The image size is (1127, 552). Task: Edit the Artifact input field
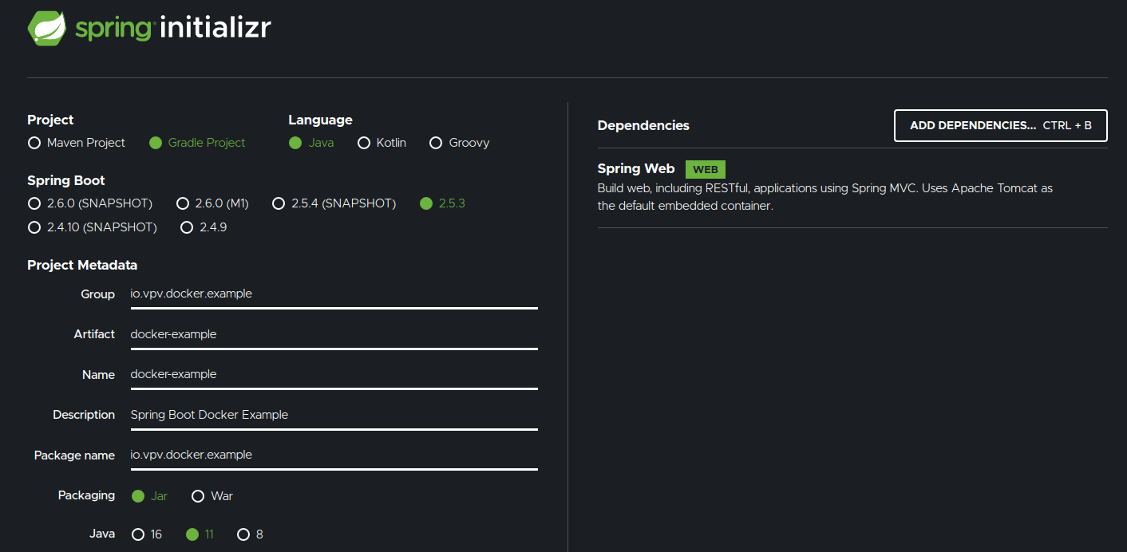334,334
